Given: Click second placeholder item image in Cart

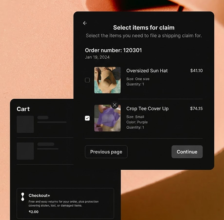Looking at the screenshot, I should 25,151.
